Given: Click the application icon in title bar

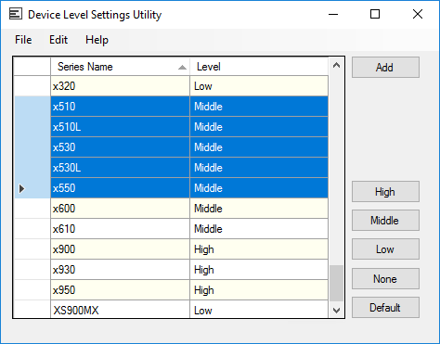Looking at the screenshot, I should 16,14.
